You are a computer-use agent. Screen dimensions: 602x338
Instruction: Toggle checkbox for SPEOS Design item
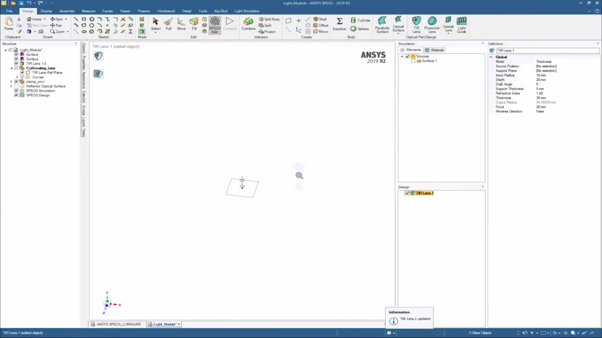click(x=17, y=95)
